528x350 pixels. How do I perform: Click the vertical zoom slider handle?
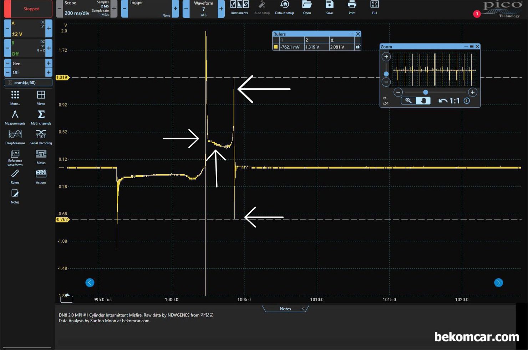[386, 74]
